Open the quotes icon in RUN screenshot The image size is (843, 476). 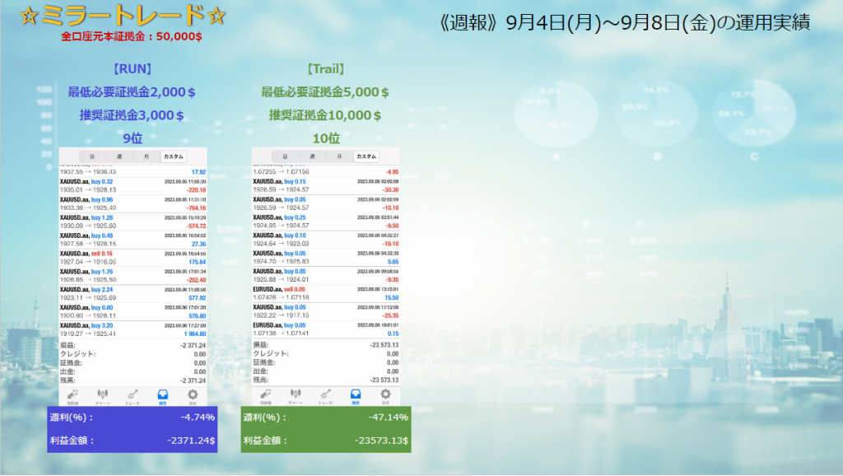pyautogui.click(x=72, y=396)
